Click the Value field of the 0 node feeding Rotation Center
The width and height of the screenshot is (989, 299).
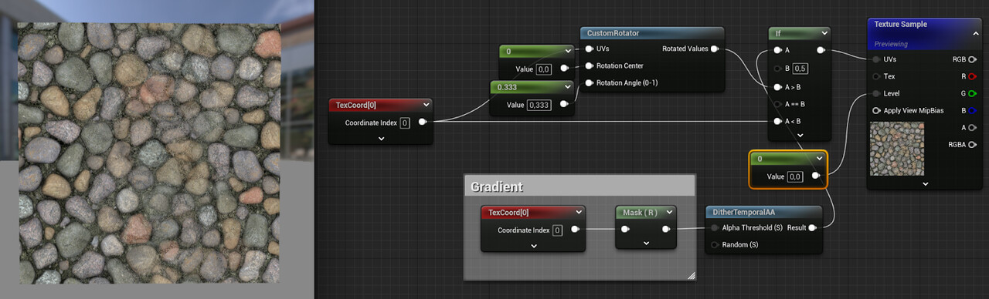543,69
